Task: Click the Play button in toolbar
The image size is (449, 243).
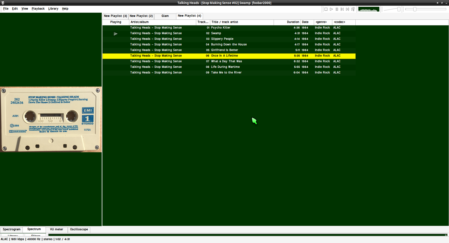Action: pyautogui.click(x=331, y=9)
